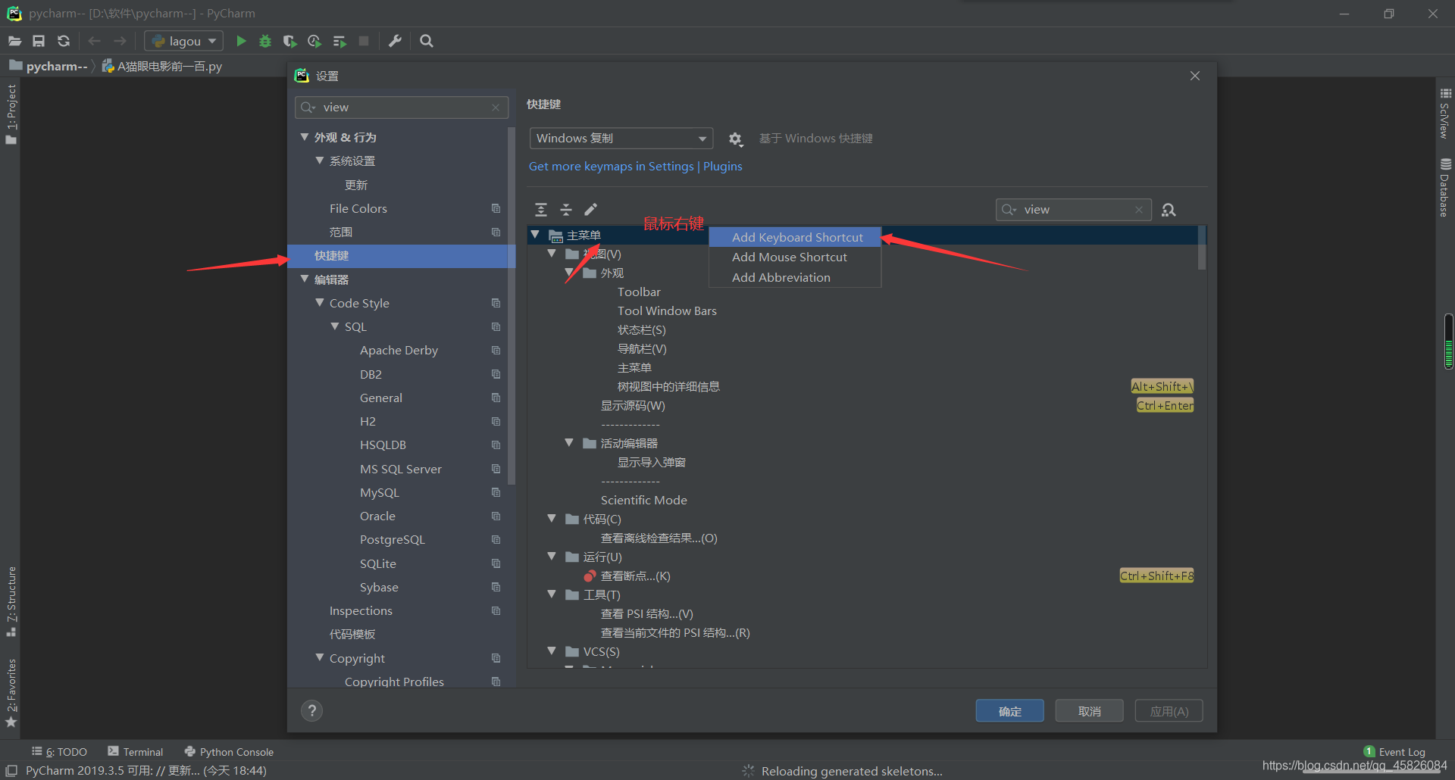Screen dimensions: 1455x780
Task: Click Expand All icon in keymap toolbar
Action: pos(541,210)
